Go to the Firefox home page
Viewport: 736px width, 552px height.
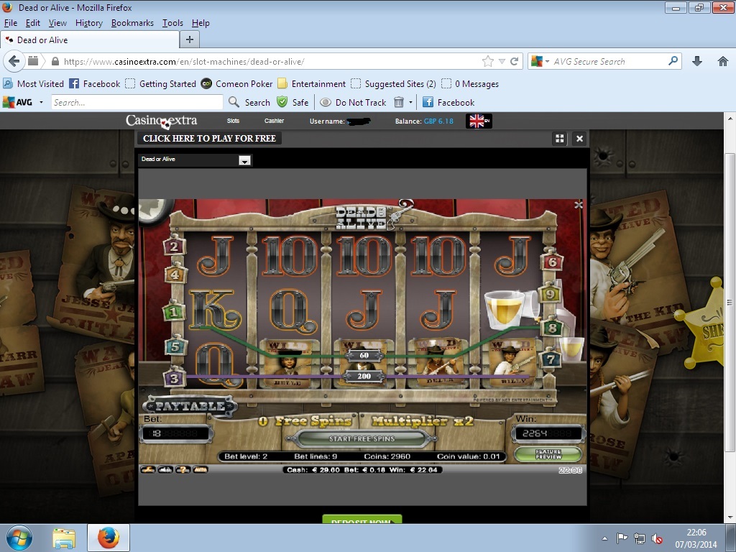723,62
